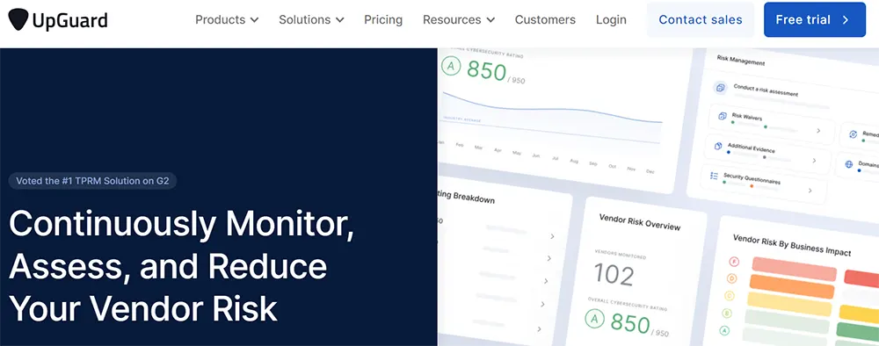Click the Conduct a risk assessment icon

point(721,88)
